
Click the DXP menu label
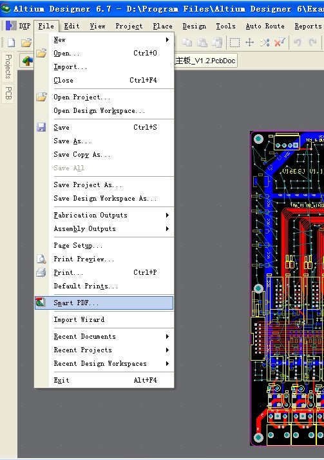24,26
